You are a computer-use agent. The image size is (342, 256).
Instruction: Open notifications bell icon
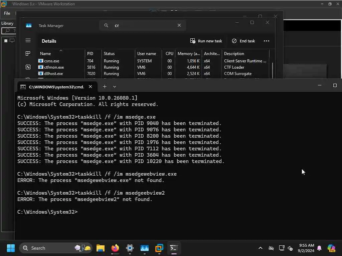pos(319,248)
